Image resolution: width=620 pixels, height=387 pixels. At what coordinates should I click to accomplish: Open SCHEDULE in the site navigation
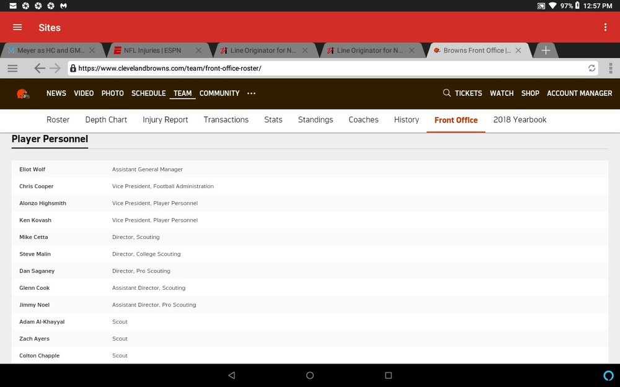click(x=149, y=93)
